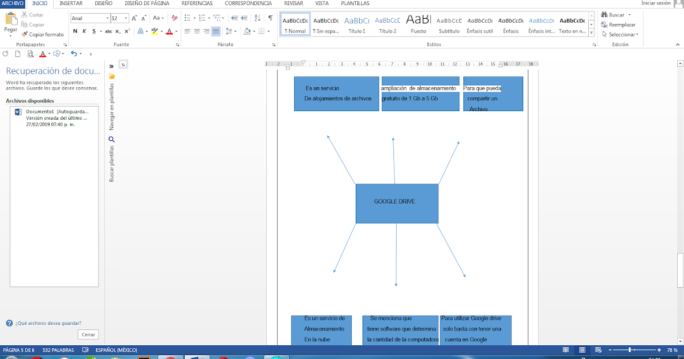Screen dimensions: 684x359
Task: Enable underline with the S button
Action: tap(93, 31)
